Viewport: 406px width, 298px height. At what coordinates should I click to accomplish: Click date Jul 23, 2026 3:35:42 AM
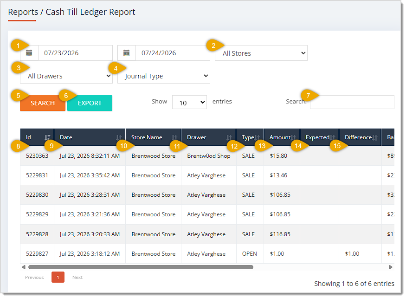click(90, 175)
